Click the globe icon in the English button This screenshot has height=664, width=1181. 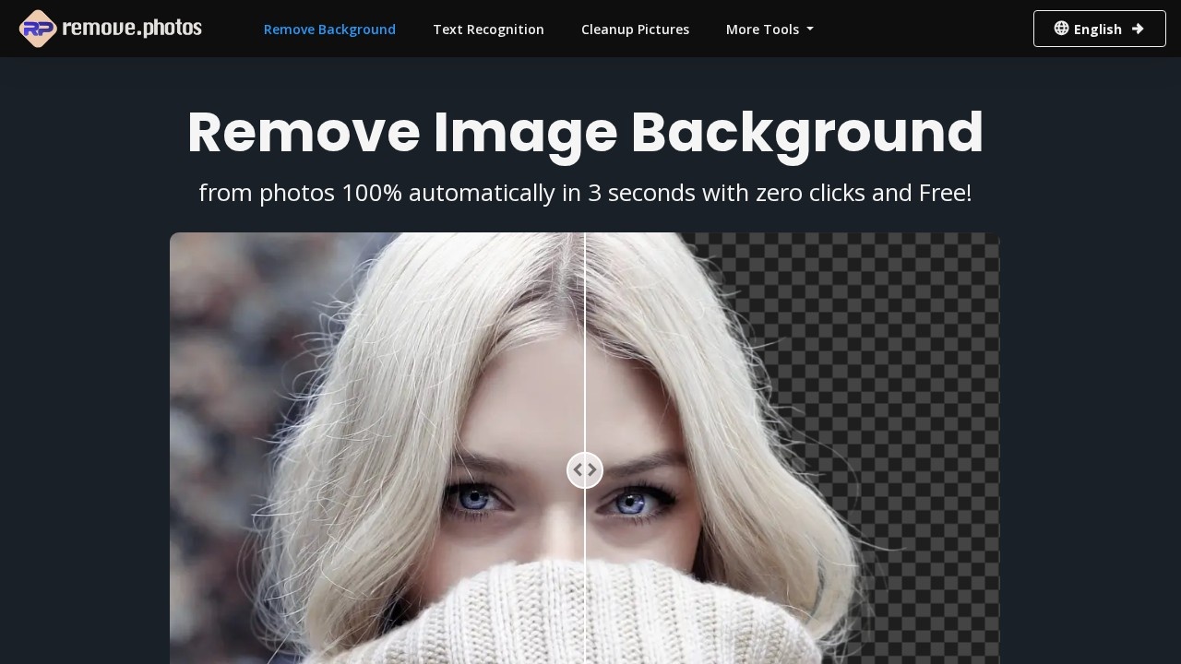1061,28
